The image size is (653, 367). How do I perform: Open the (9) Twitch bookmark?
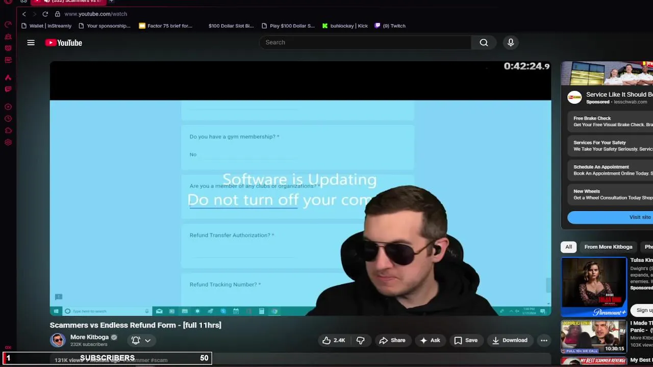coord(390,25)
